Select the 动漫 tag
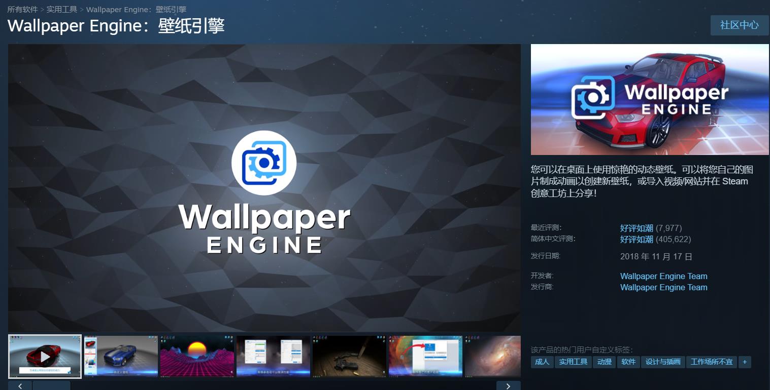 (604, 362)
